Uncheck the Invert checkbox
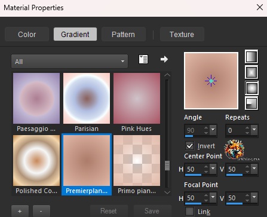The height and width of the screenshot is (217, 267). (x=189, y=146)
